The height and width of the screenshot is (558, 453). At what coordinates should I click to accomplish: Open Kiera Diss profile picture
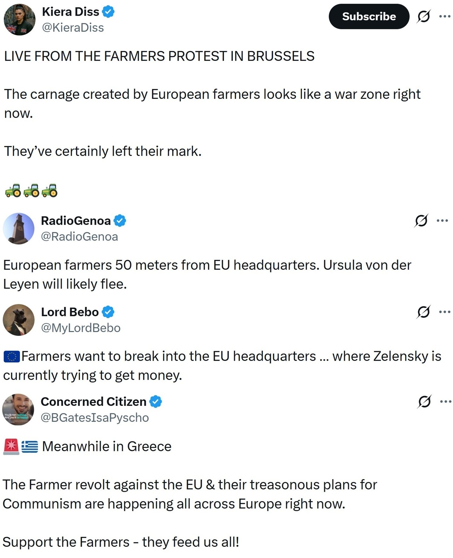click(20, 20)
